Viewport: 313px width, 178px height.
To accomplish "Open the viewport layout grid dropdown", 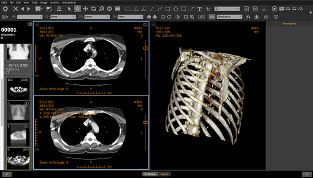I will 39,9.
